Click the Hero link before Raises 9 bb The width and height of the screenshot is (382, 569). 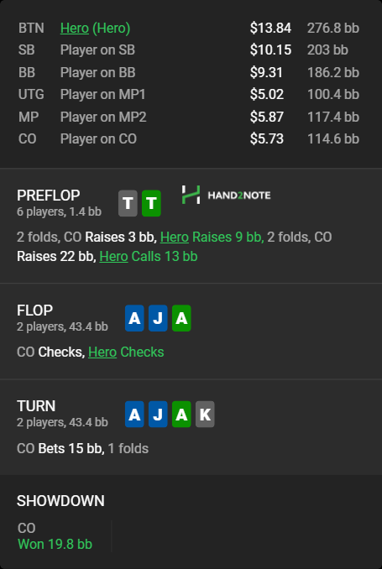(x=175, y=237)
